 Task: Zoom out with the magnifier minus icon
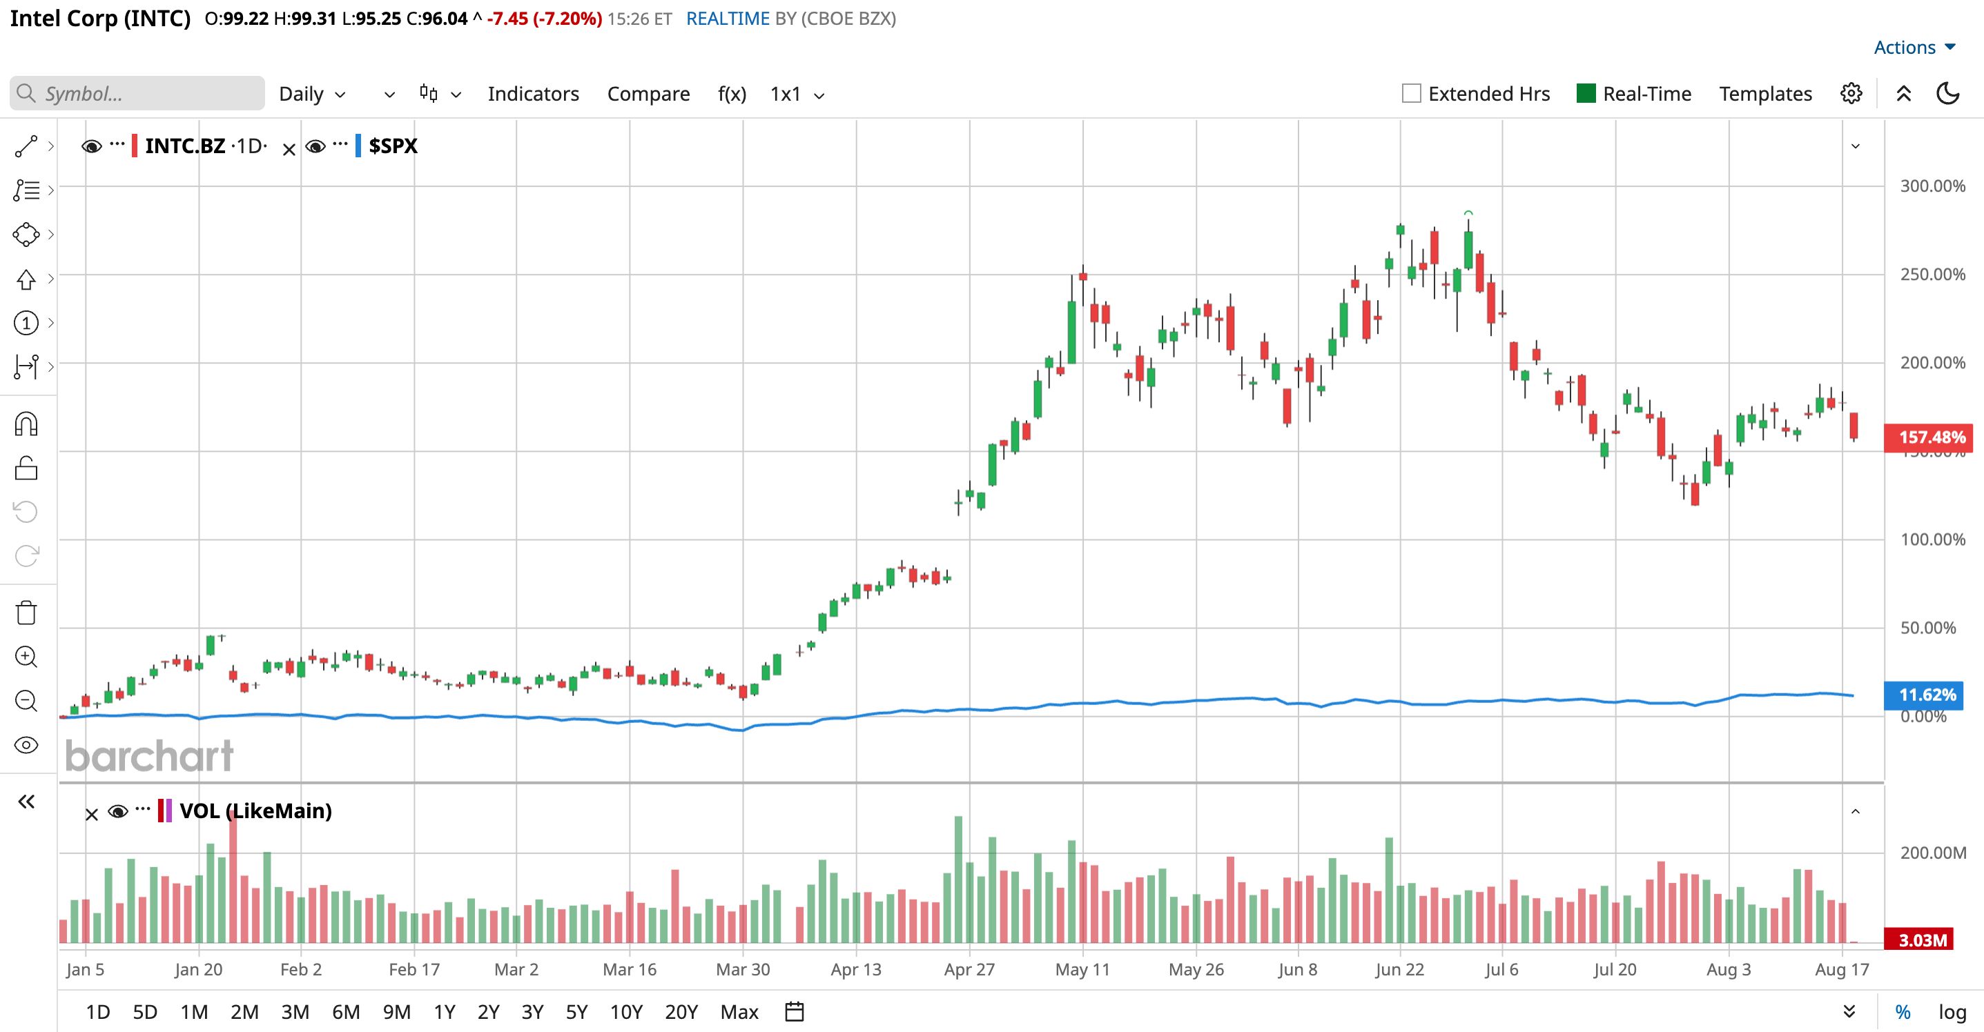click(x=26, y=700)
